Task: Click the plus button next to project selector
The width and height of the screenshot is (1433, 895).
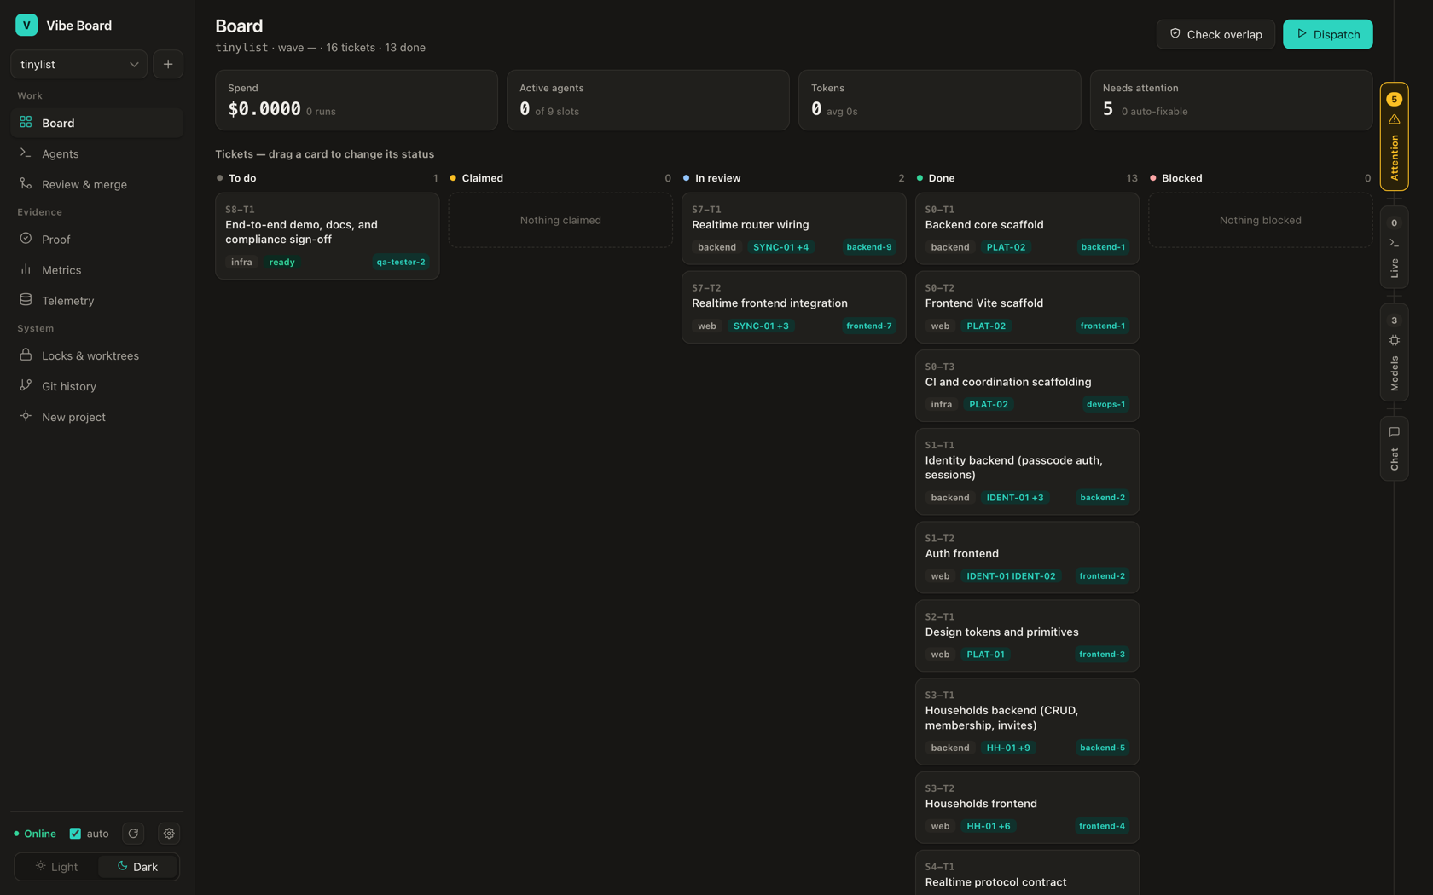Action: click(x=168, y=64)
